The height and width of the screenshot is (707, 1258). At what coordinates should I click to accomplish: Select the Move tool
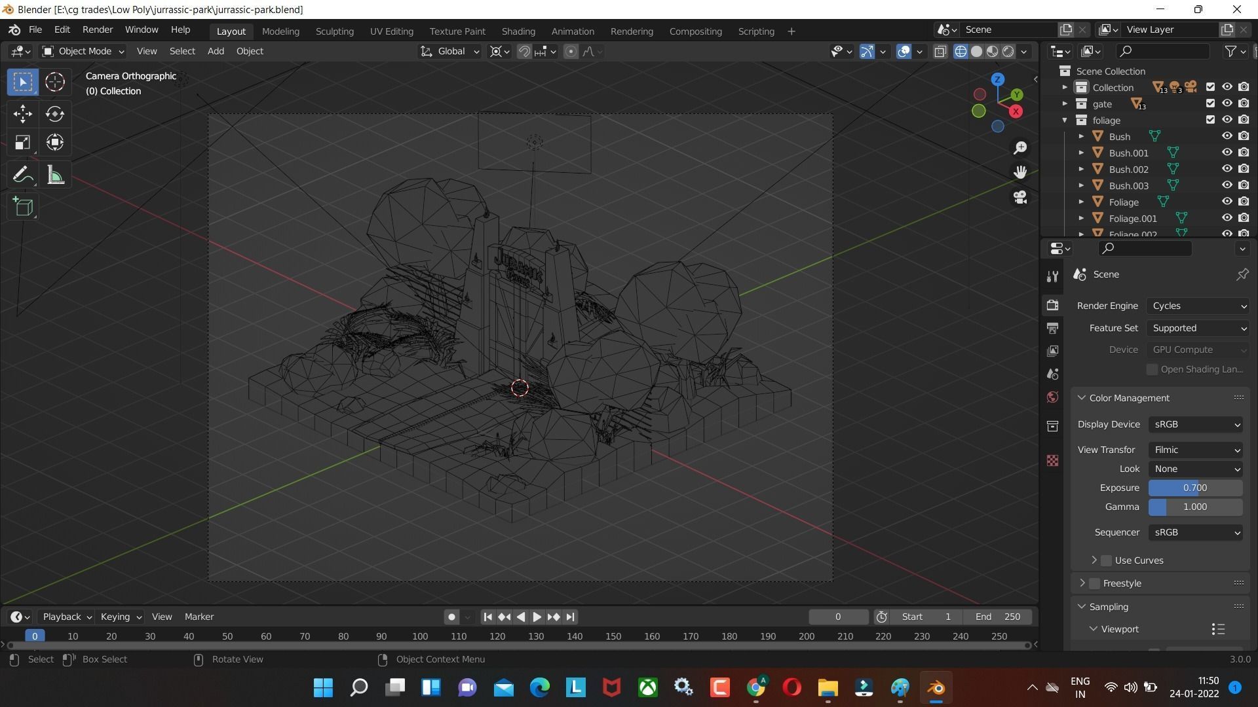[x=23, y=114]
